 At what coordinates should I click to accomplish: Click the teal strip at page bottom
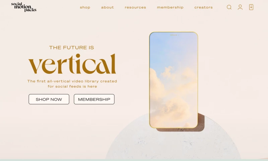(134, 160)
